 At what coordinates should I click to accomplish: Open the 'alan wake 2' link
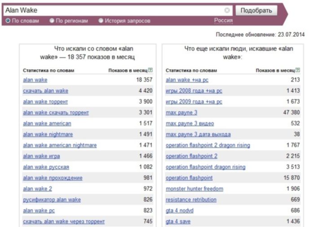pos(37,189)
